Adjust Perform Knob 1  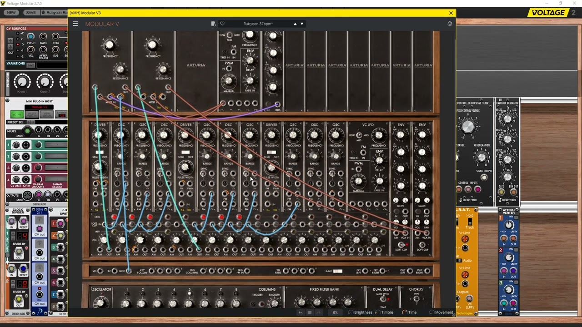[22, 82]
